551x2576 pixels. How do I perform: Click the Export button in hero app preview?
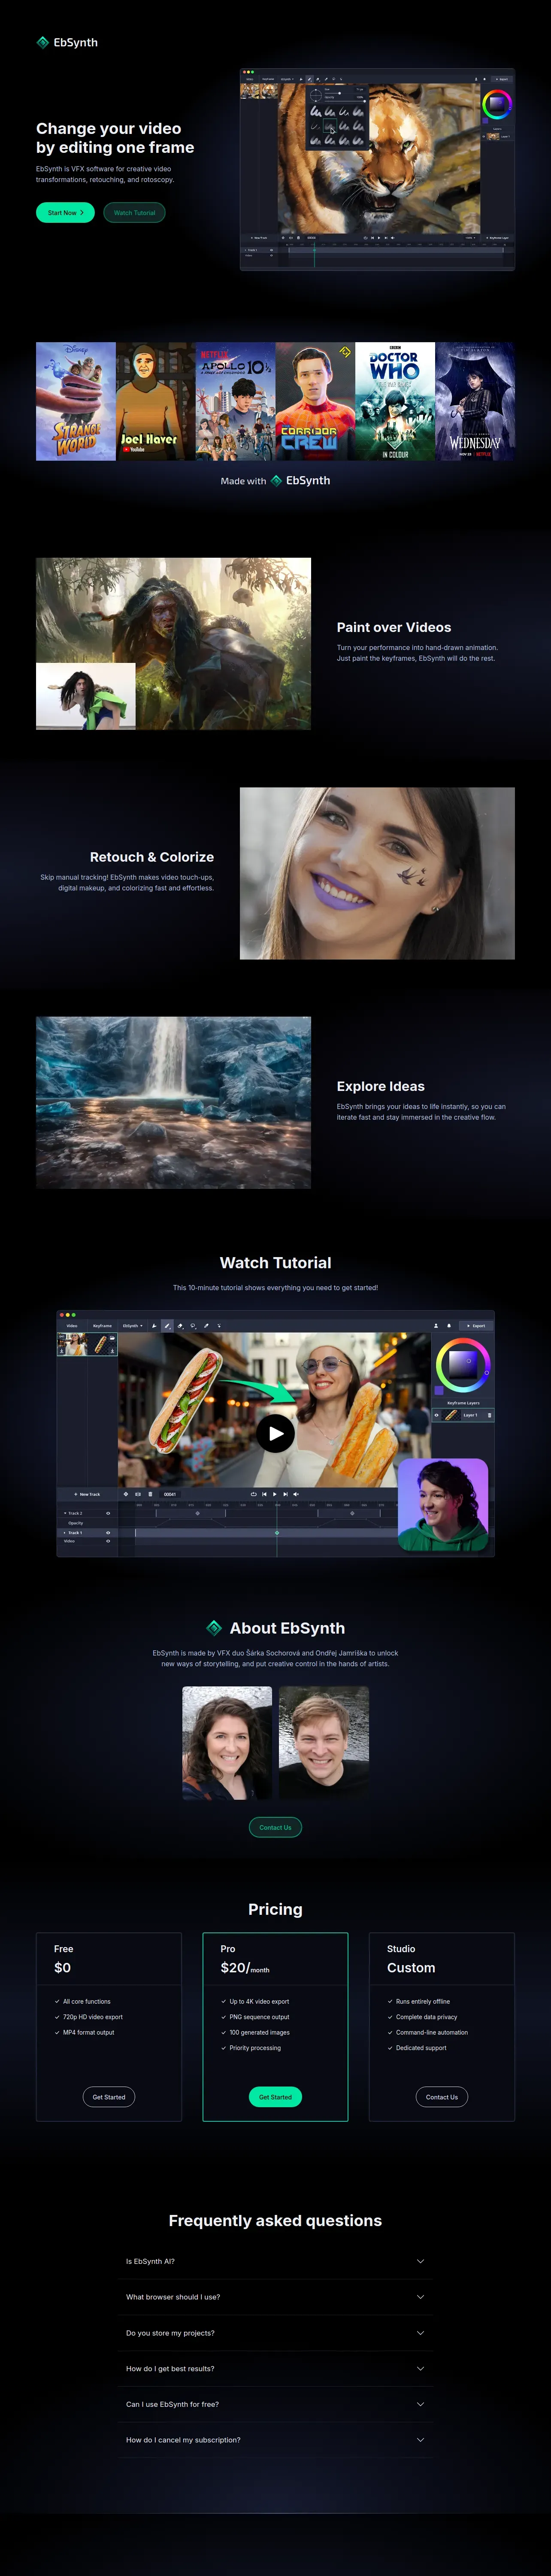[x=502, y=79]
